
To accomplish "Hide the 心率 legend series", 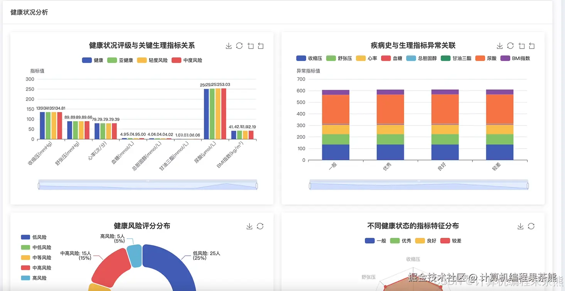I will click(x=366, y=58).
